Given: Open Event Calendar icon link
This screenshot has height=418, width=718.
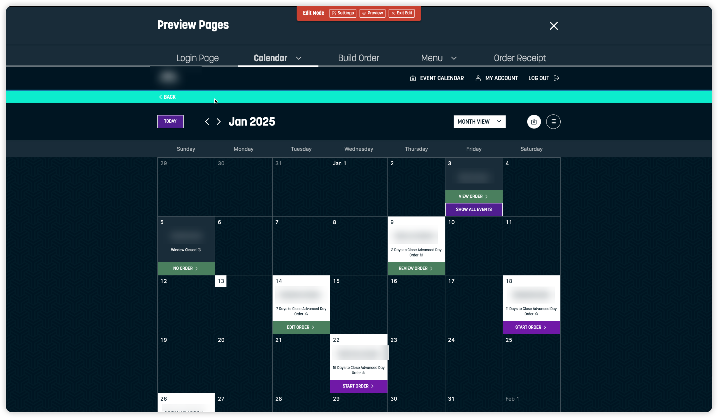Looking at the screenshot, I should point(413,78).
